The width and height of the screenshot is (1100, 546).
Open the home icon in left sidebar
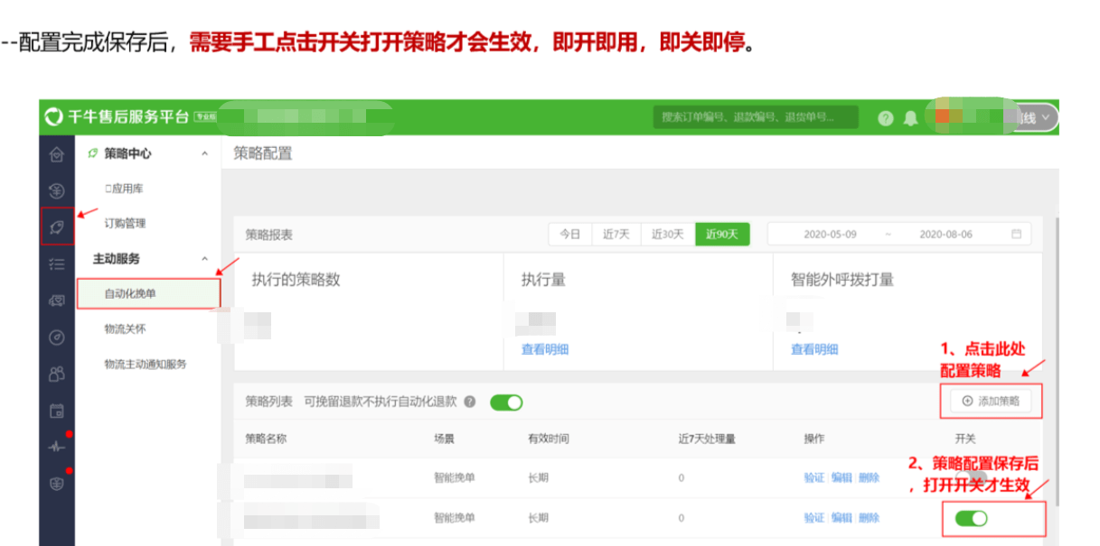pos(57,155)
